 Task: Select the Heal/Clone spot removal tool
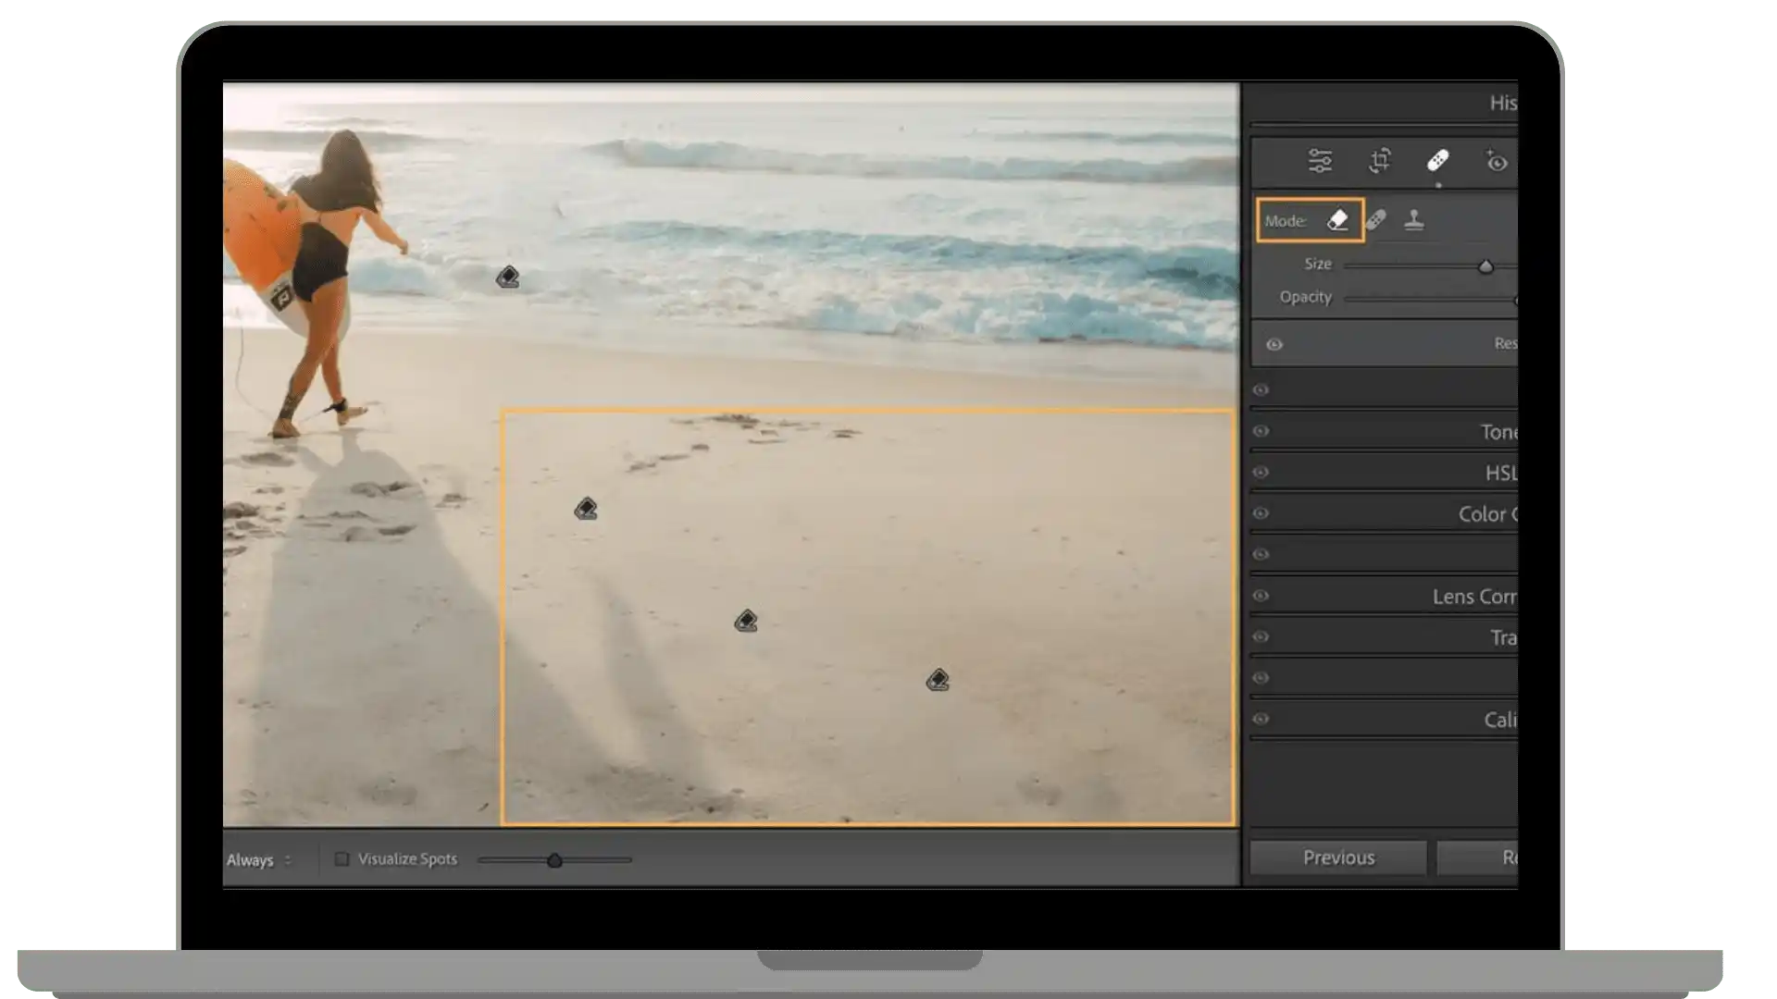click(1437, 160)
